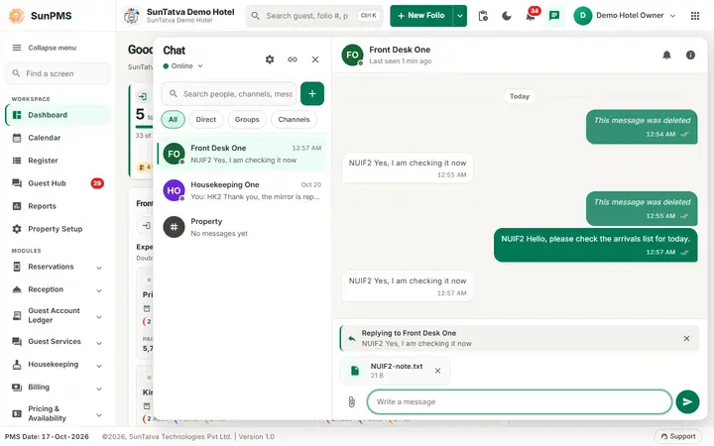Open the clipboard clock icon in top bar
The width and height of the screenshot is (714, 446).
[483, 16]
